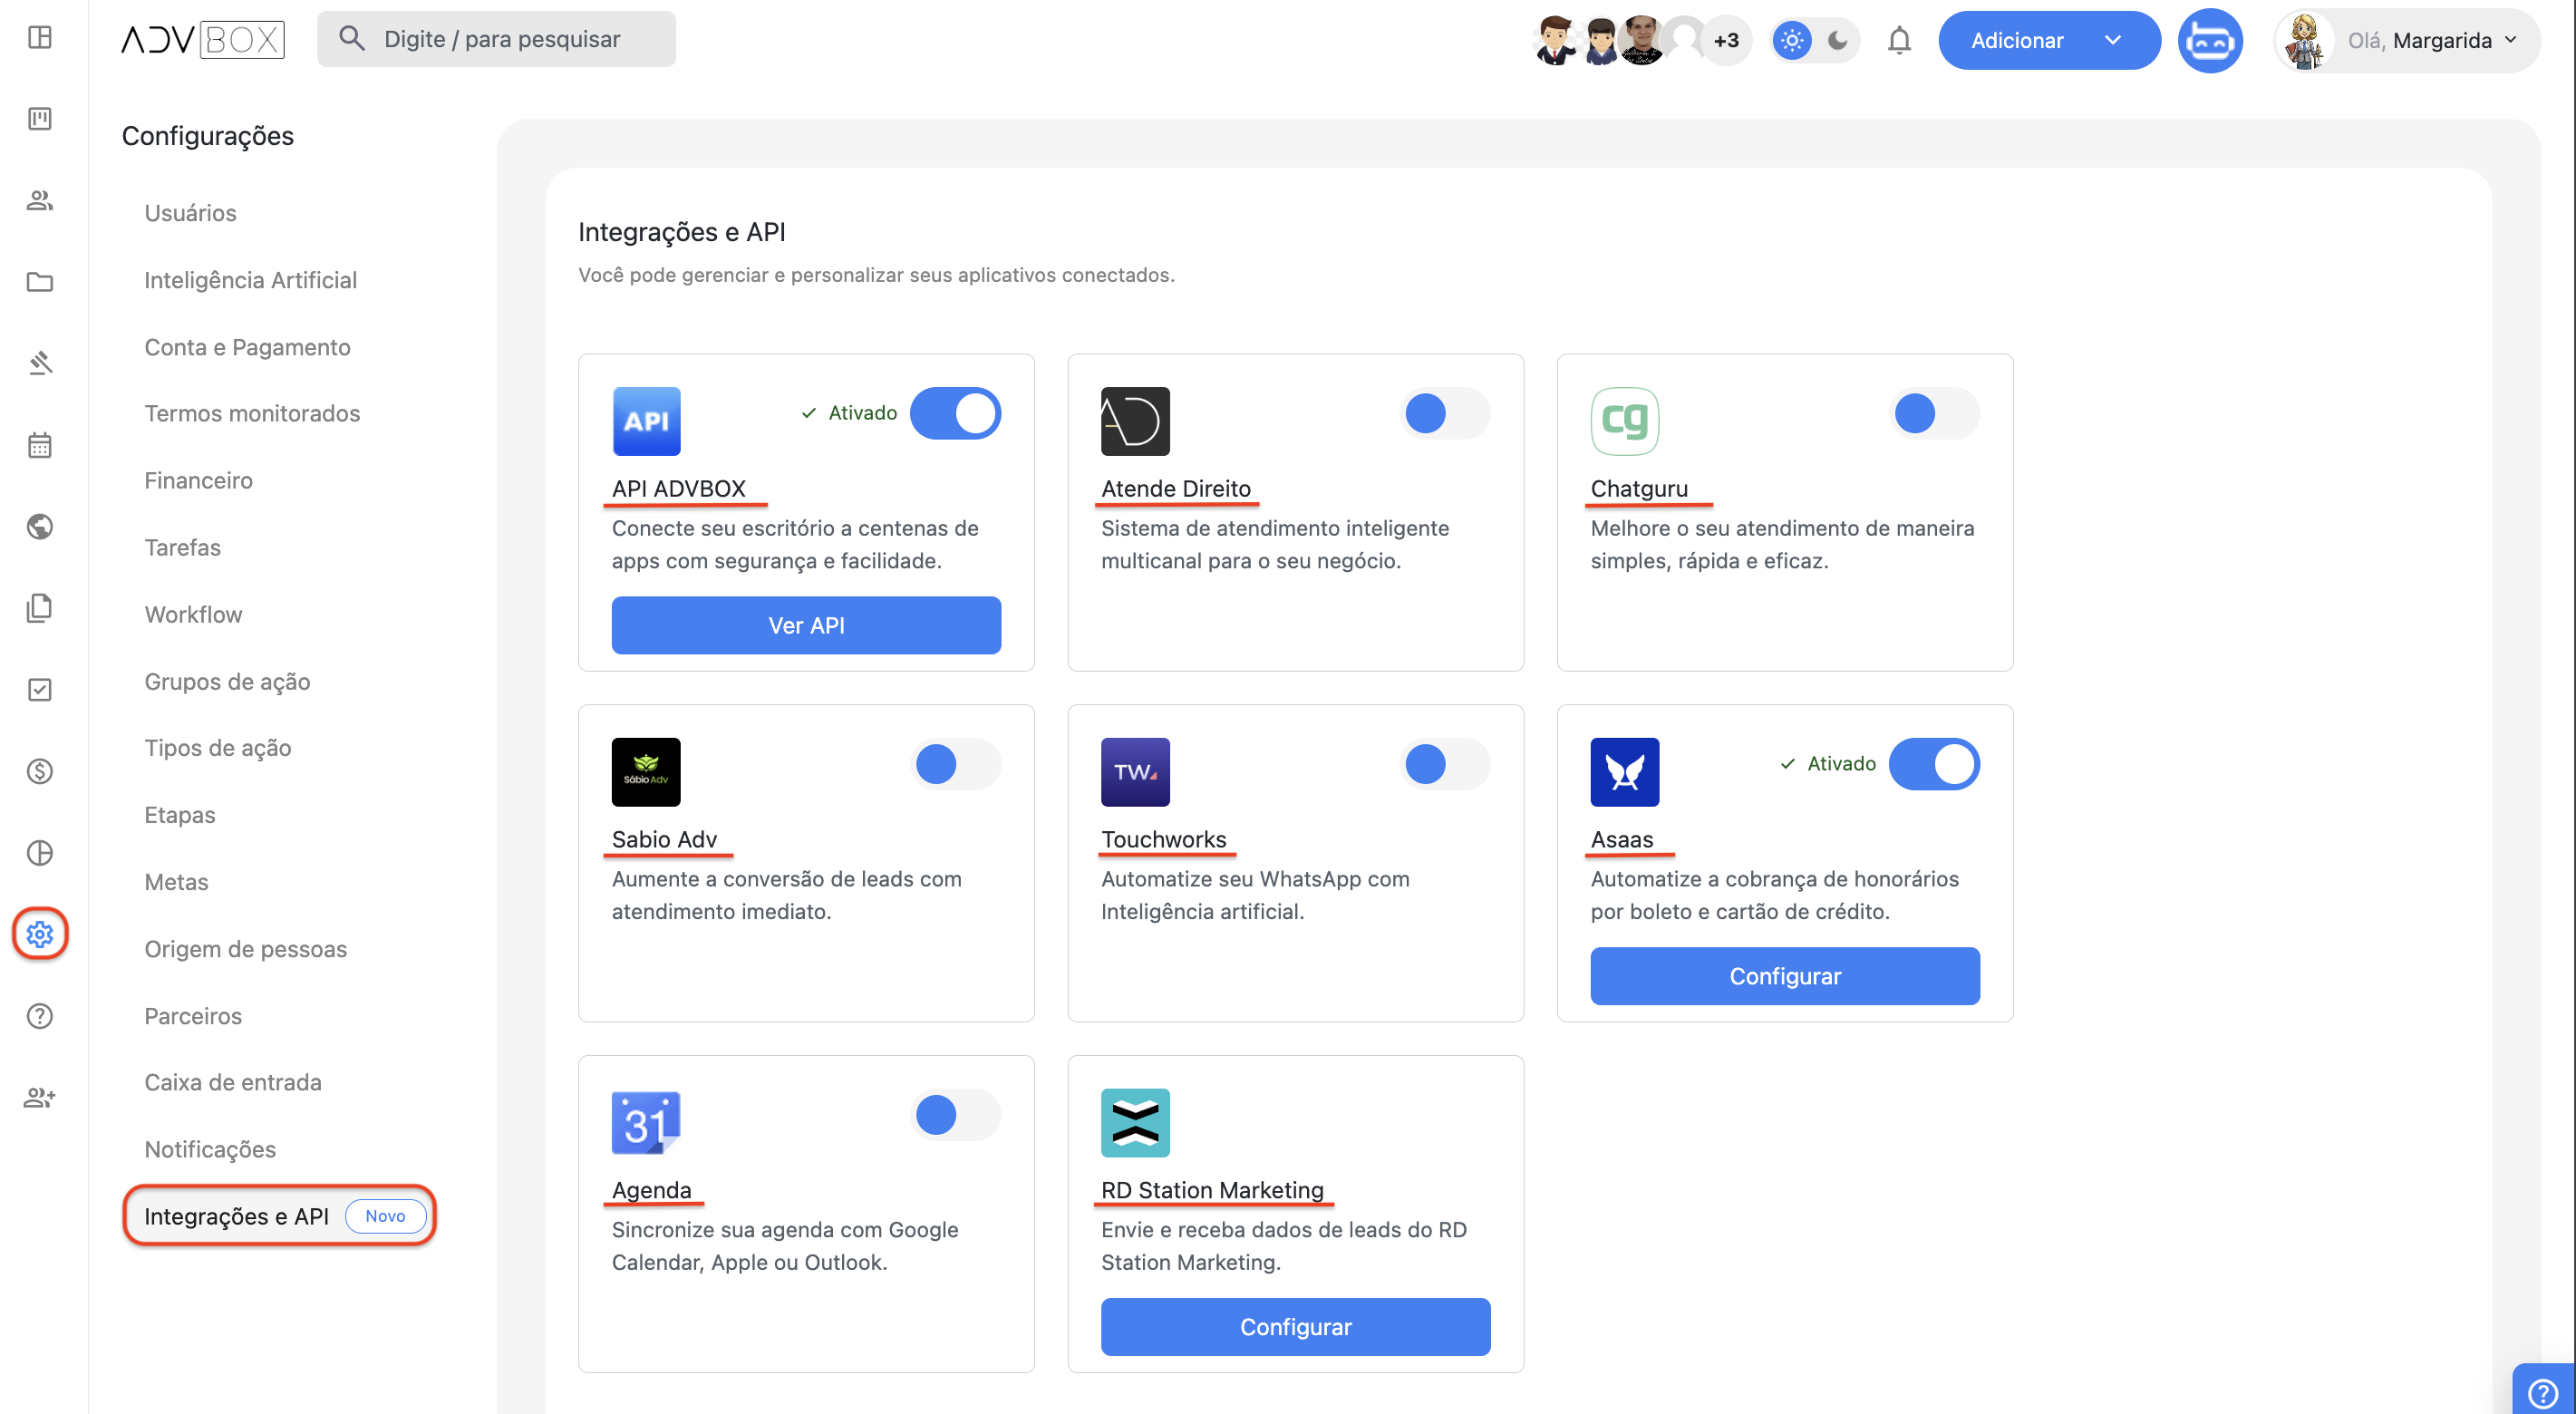Click Configurar button on RD Station card
The width and height of the screenshot is (2576, 1414).
coord(1295,1327)
